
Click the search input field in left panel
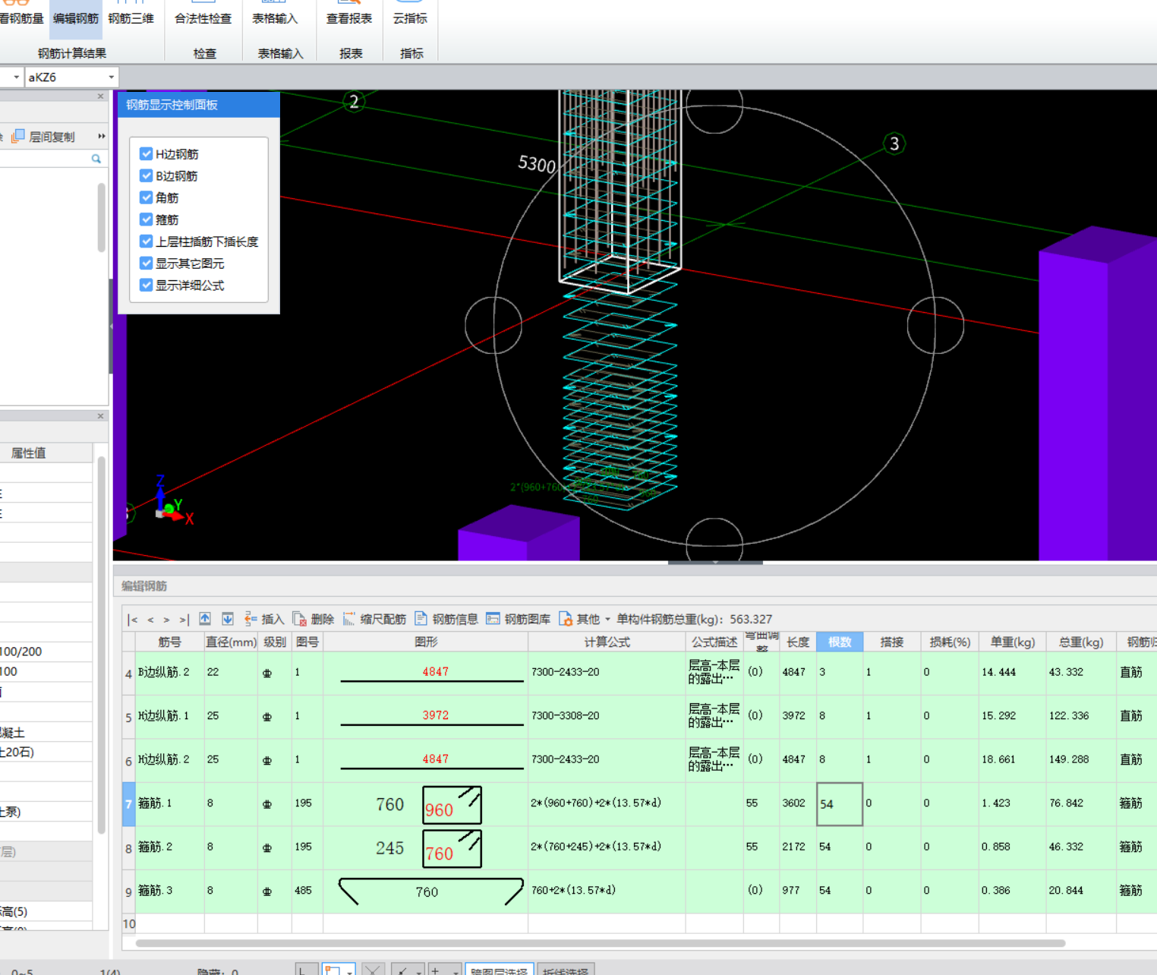46,159
